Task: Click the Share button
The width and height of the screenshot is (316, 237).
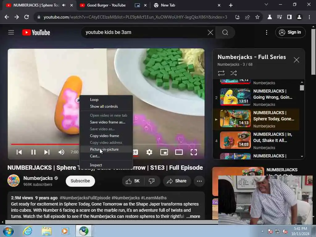Action: click(x=177, y=181)
